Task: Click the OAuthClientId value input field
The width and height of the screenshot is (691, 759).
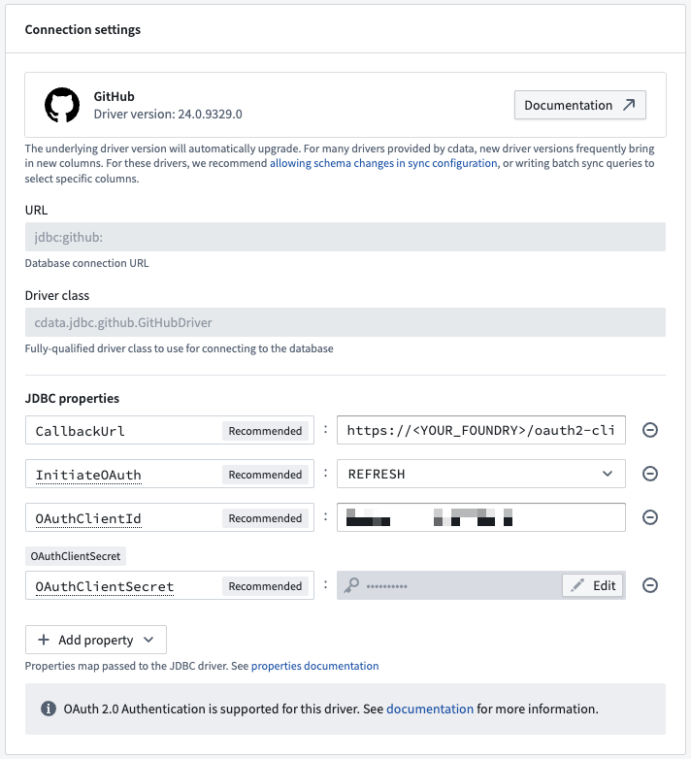Action: pos(480,517)
